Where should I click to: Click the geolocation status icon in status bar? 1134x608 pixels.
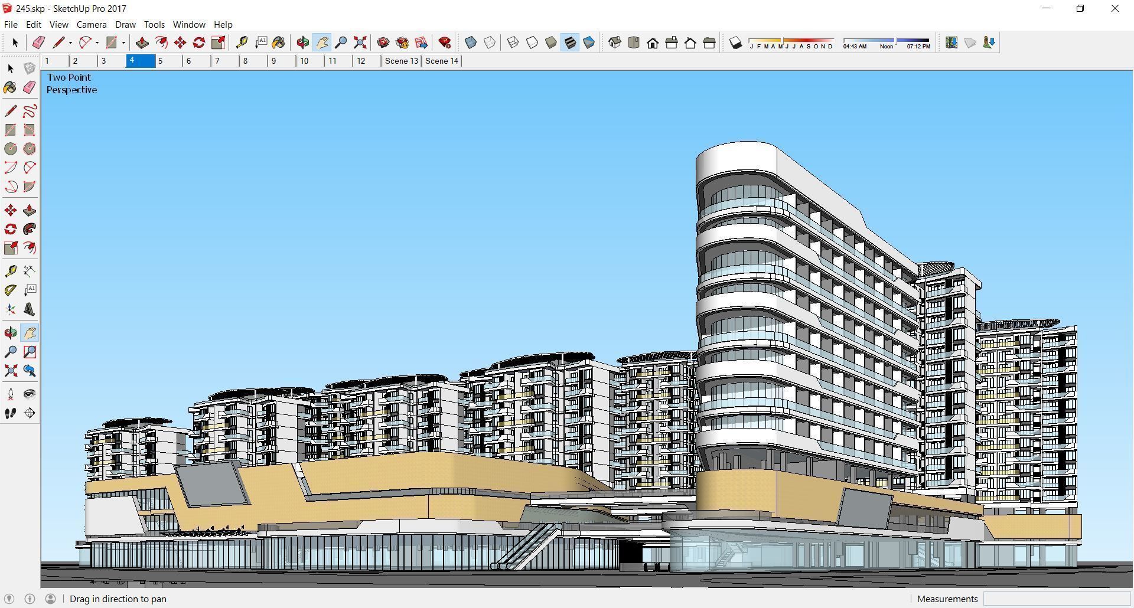tap(9, 599)
